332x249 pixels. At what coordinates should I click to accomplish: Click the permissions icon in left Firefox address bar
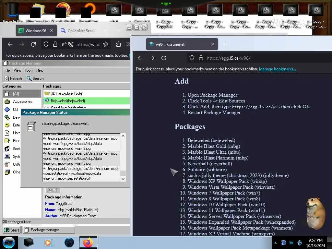(x=64, y=44)
